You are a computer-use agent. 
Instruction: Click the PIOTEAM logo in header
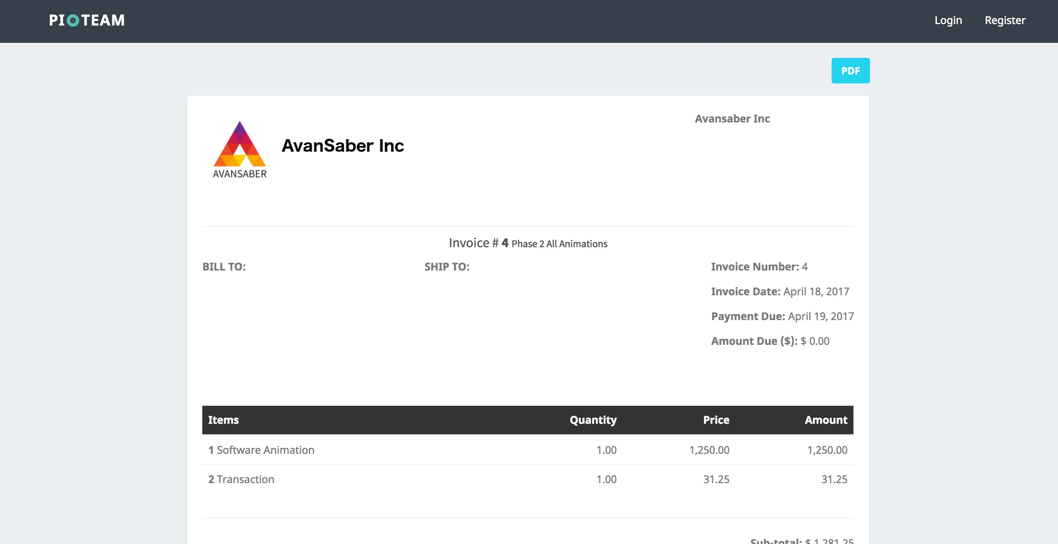click(x=86, y=20)
